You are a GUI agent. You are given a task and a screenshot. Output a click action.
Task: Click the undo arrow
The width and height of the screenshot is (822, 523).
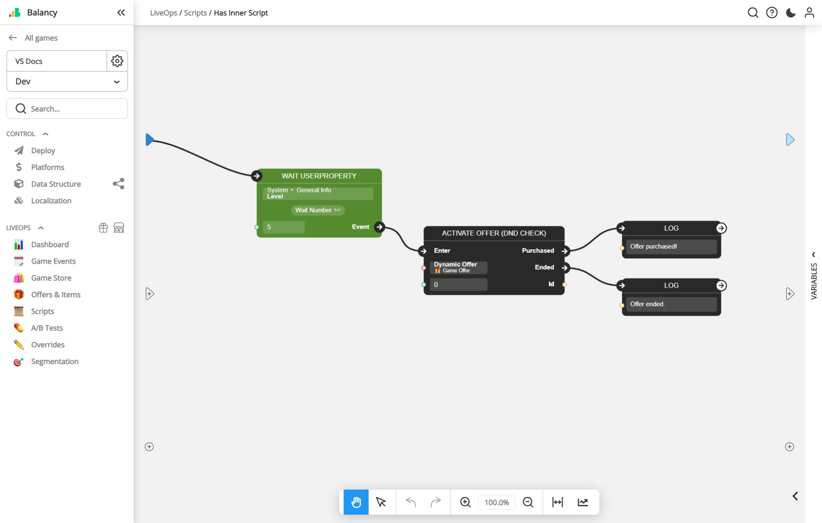point(411,502)
